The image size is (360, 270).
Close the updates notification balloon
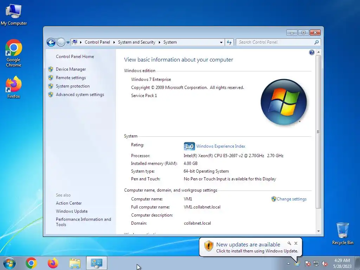pos(296,243)
